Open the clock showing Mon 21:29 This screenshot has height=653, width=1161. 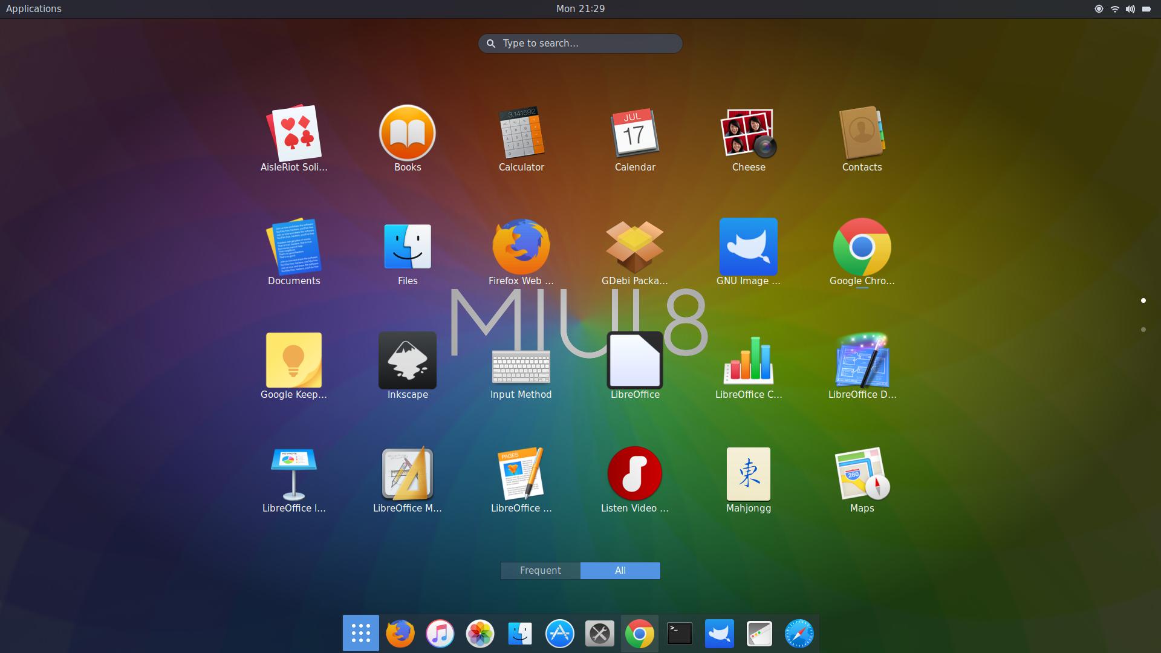[580, 8]
